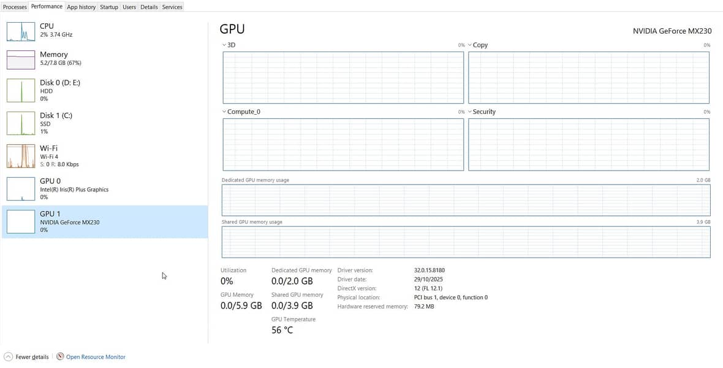The height and width of the screenshot is (368, 723).
Task: Click the Utilization 0% value
Action: (227, 281)
